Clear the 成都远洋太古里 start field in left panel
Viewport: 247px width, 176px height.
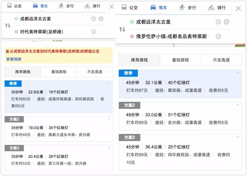tap(94, 19)
